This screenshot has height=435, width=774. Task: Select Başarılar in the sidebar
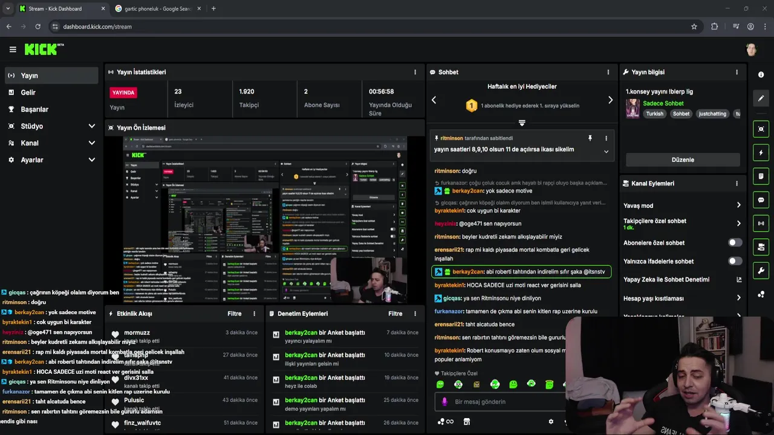pyautogui.click(x=51, y=109)
